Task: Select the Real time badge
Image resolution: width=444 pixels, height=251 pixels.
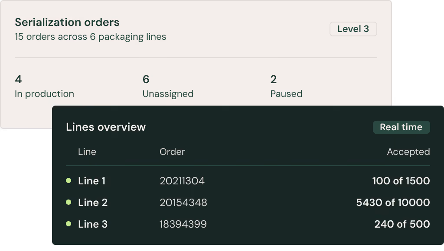Action: (401, 127)
